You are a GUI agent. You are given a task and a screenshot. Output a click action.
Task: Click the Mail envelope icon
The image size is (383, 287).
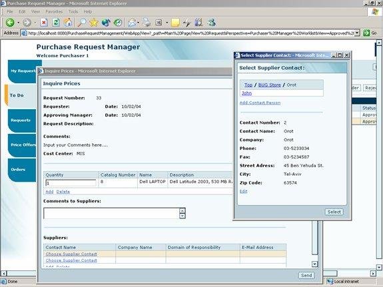pyautogui.click(x=132, y=23)
